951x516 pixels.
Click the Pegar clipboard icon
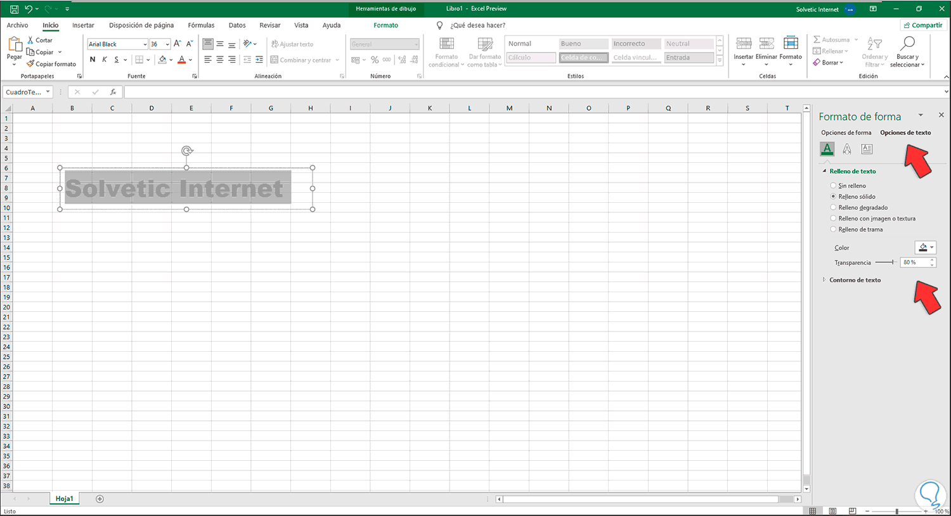click(x=15, y=44)
